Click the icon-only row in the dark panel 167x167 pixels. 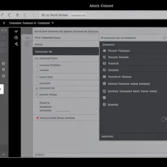[x=104, y=98]
